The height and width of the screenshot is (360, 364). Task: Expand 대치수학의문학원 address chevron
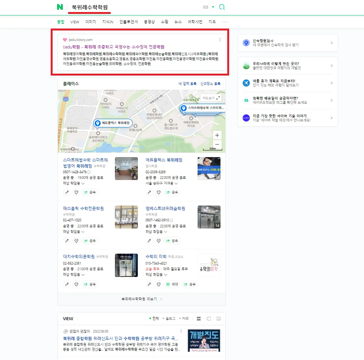coord(83,275)
